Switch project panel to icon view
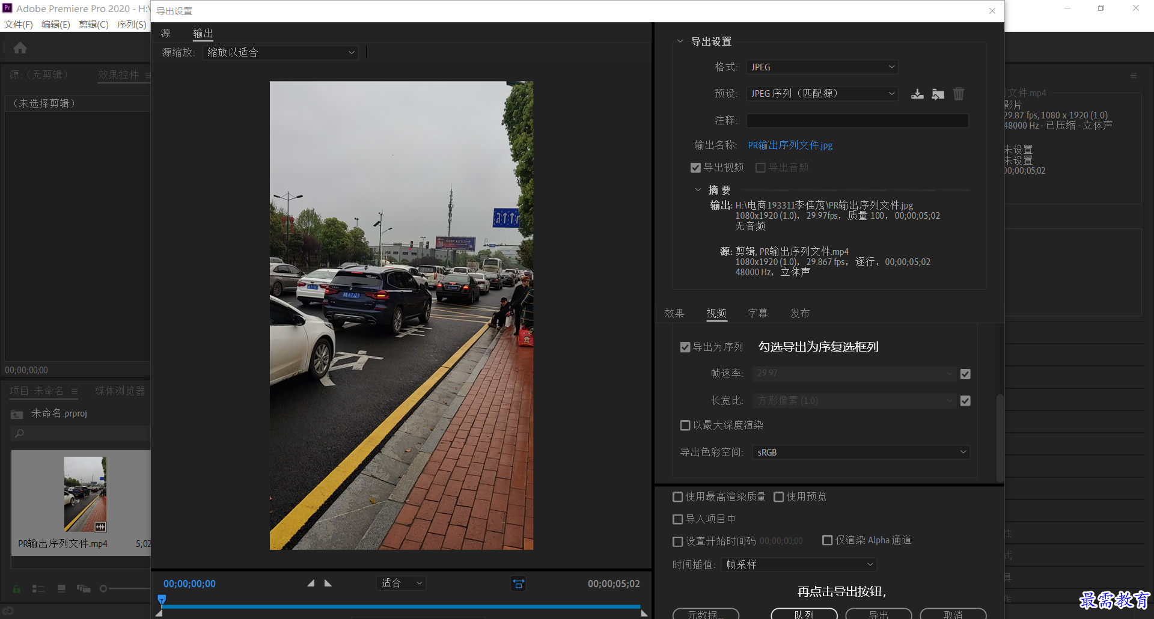This screenshot has height=619, width=1154. click(61, 589)
